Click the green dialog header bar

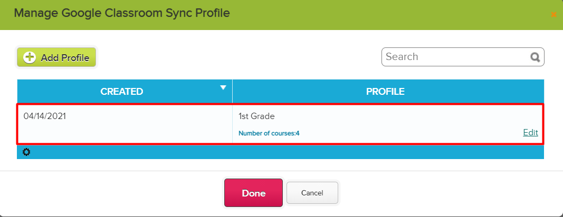click(x=282, y=15)
